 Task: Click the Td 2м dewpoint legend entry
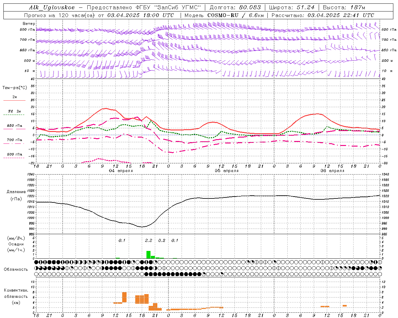point(14,112)
